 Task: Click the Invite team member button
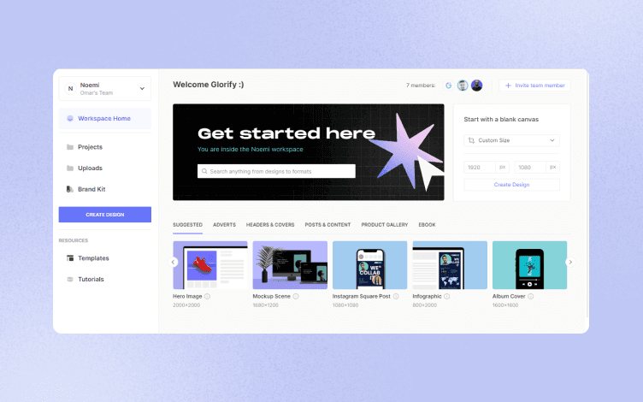534,86
